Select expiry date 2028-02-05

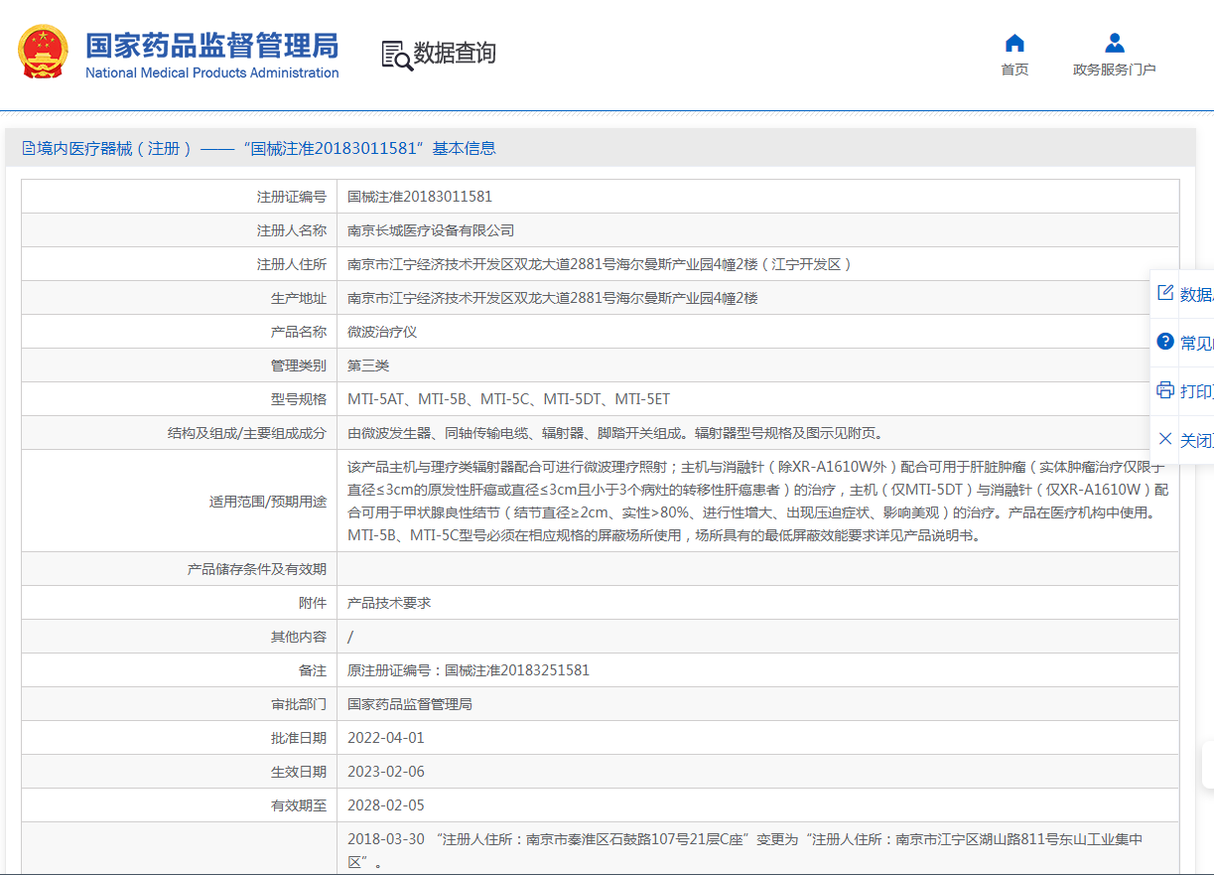pyautogui.click(x=385, y=805)
